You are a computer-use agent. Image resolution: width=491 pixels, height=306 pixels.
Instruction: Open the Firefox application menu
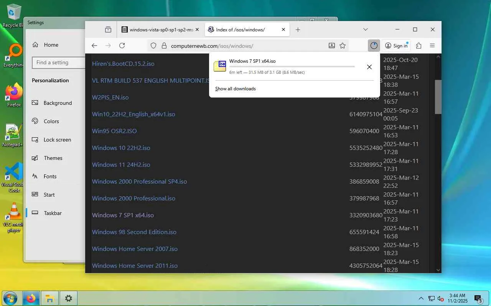coord(432,46)
